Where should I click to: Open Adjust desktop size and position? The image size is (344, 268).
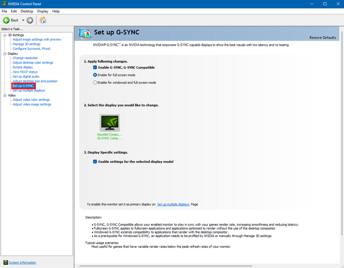pyautogui.click(x=35, y=81)
